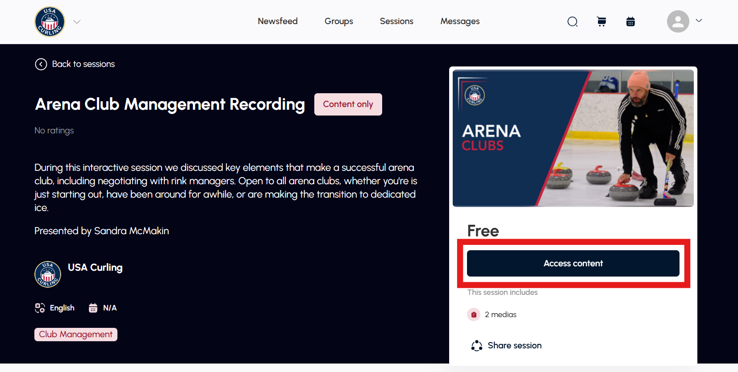Viewport: 738px width, 372px height.
Task: Click the calendar icon beside N/A
Action: pyautogui.click(x=93, y=308)
